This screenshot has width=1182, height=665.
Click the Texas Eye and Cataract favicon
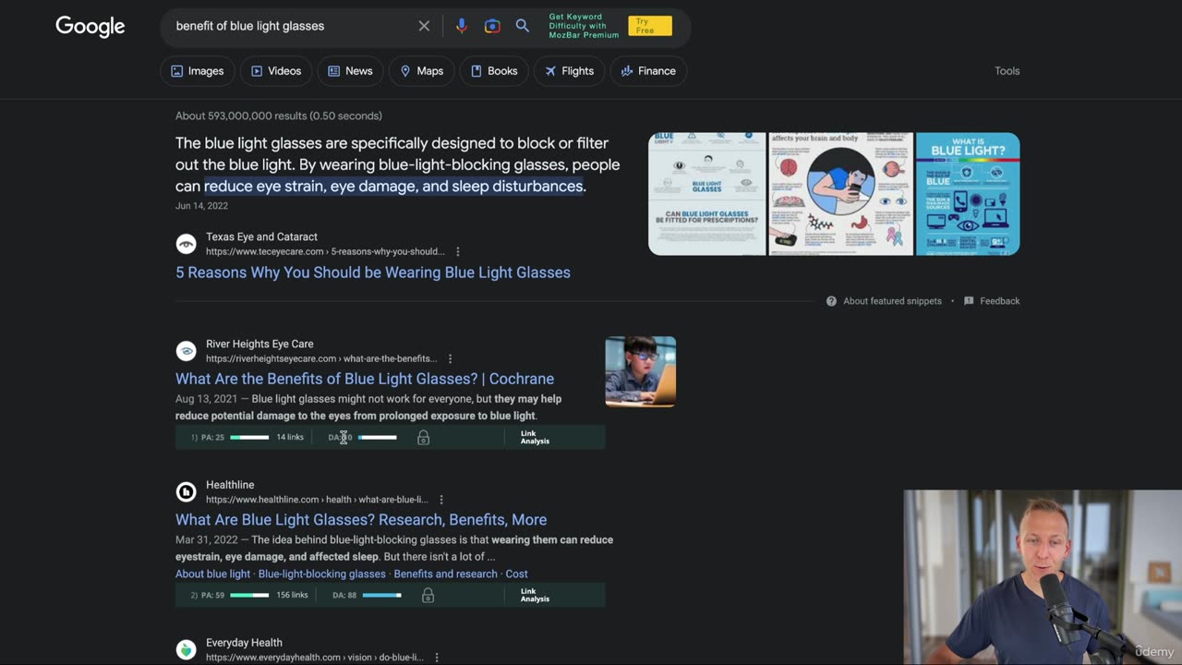187,244
